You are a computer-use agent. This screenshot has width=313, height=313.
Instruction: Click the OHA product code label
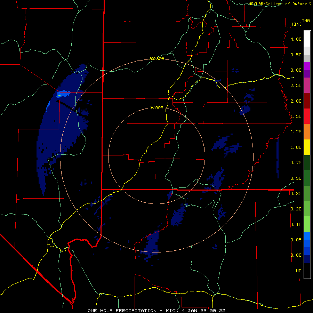click(x=306, y=21)
